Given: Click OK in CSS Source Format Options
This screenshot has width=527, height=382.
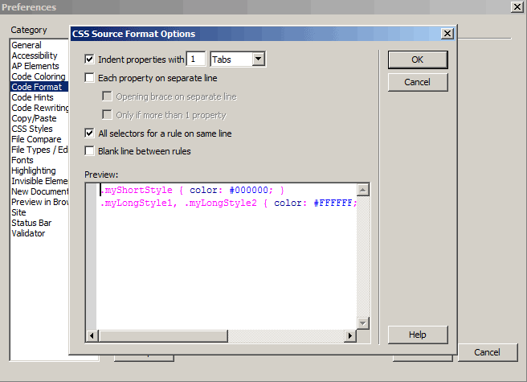Looking at the screenshot, I should [x=417, y=60].
